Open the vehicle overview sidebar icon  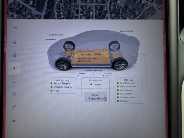(14, 27)
